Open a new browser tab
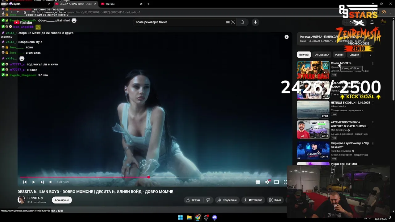The image size is (395, 222). pos(148,4)
